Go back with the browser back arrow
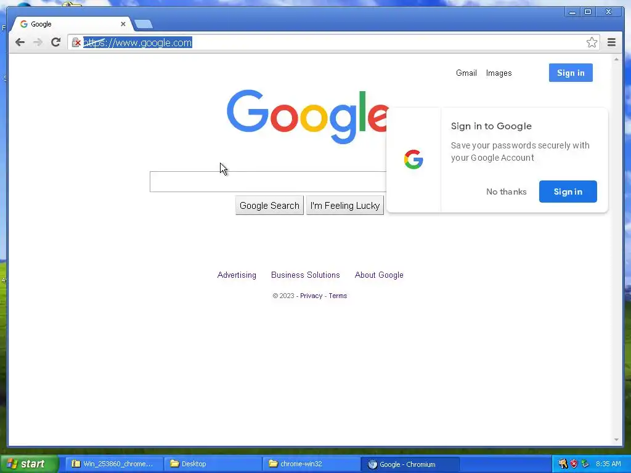631x473 pixels. (x=20, y=42)
